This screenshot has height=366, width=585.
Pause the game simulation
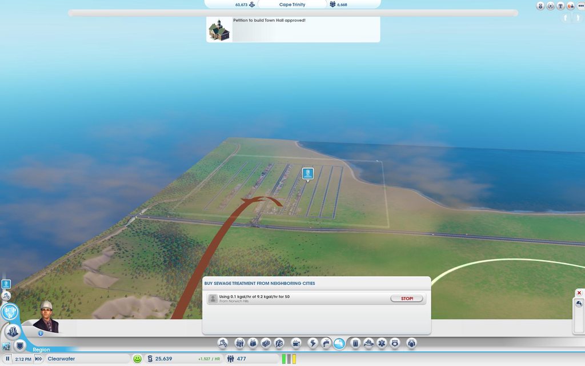tap(8, 359)
